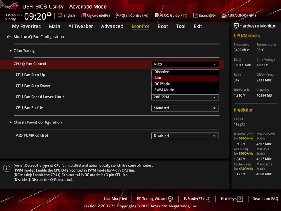
Task: Click the CPU Fan Step Up label
Action: [x=30, y=75]
